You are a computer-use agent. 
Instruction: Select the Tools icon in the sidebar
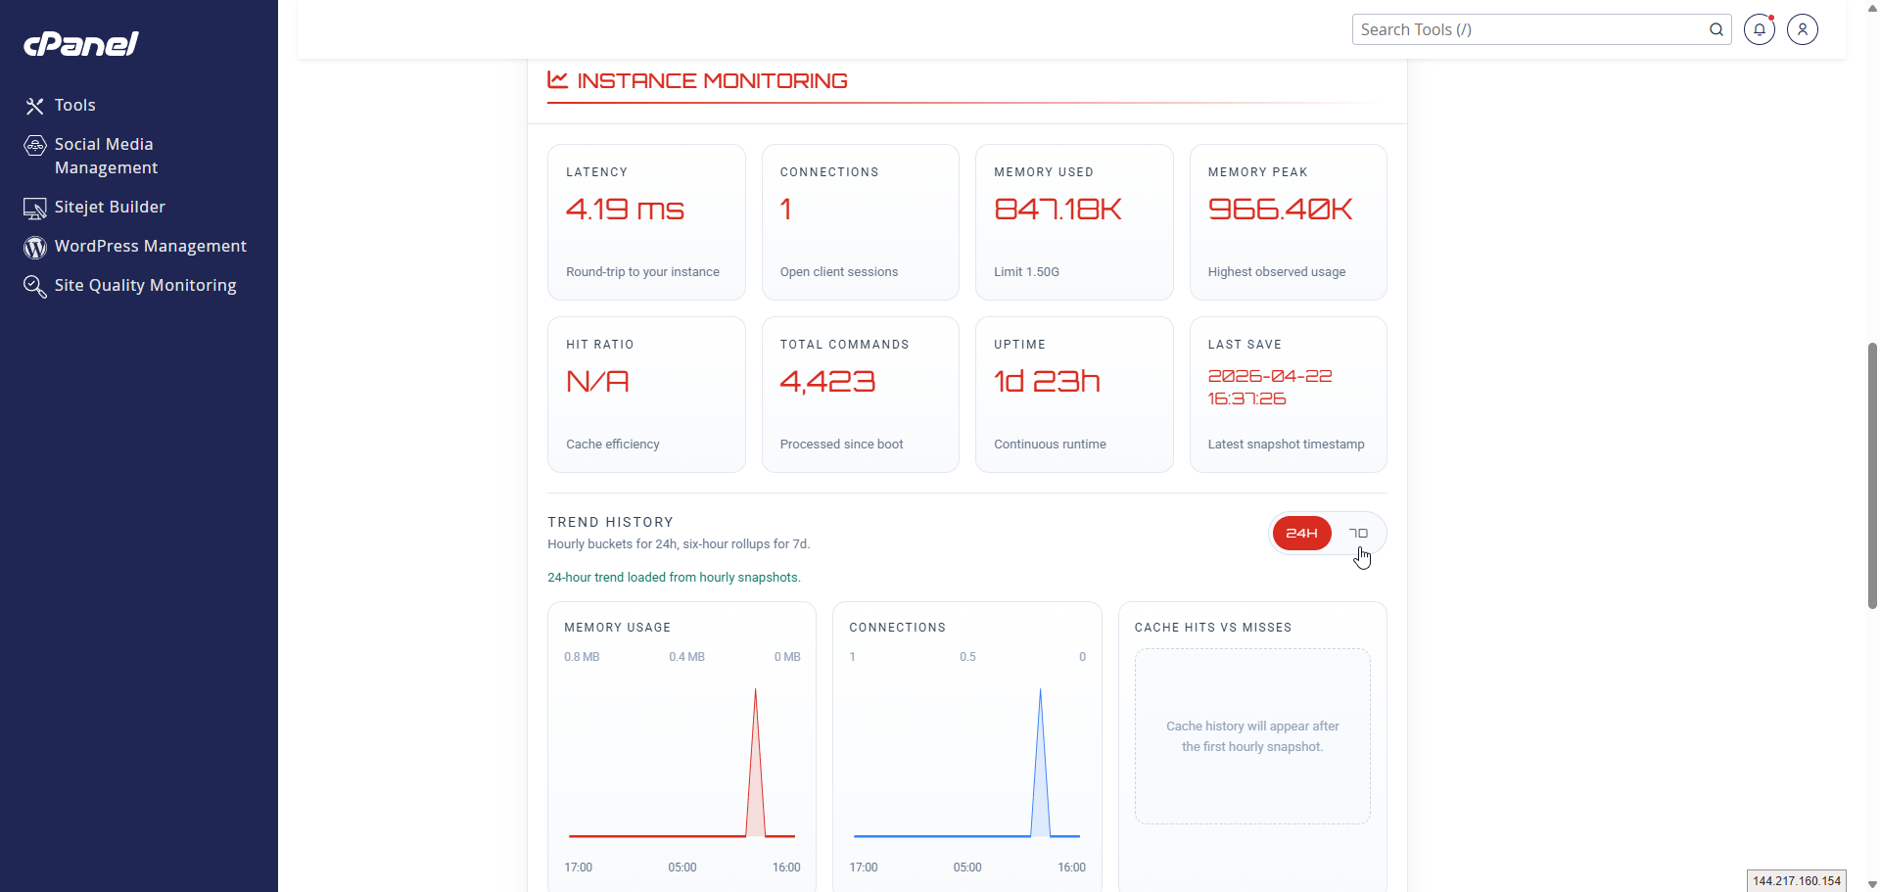pos(35,106)
